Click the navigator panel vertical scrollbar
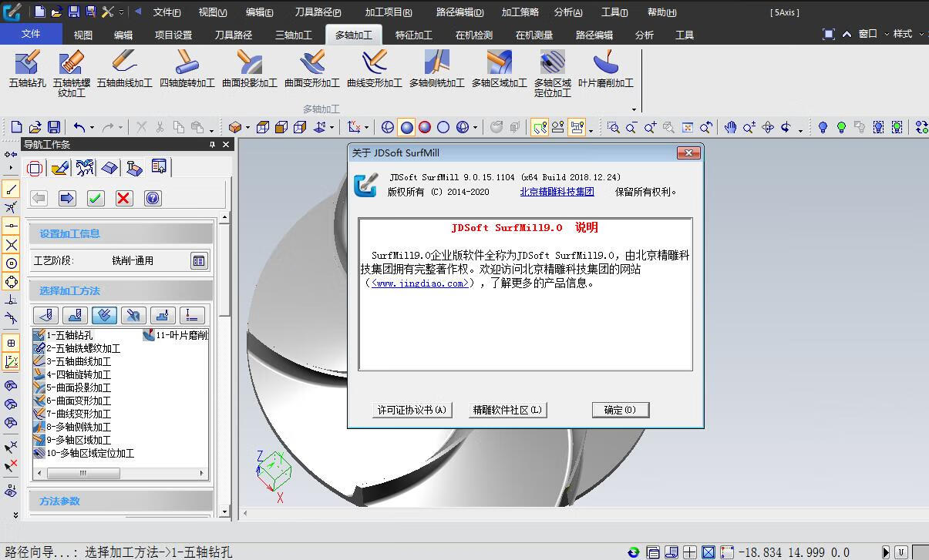 [x=224, y=363]
